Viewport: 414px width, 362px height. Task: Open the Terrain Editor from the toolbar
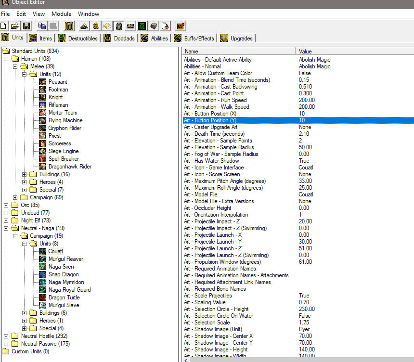pos(84,26)
